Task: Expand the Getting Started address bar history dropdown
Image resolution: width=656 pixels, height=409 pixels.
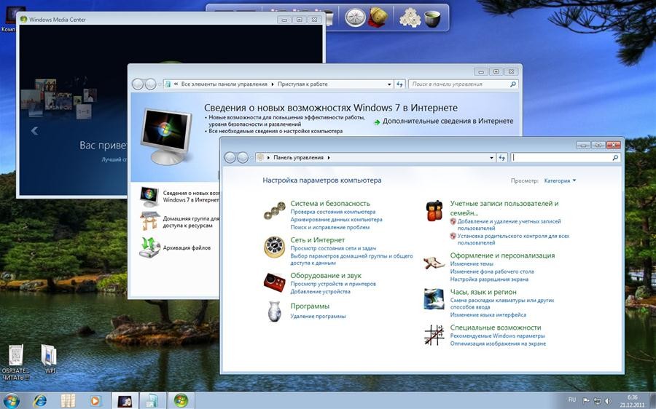Action: point(389,84)
